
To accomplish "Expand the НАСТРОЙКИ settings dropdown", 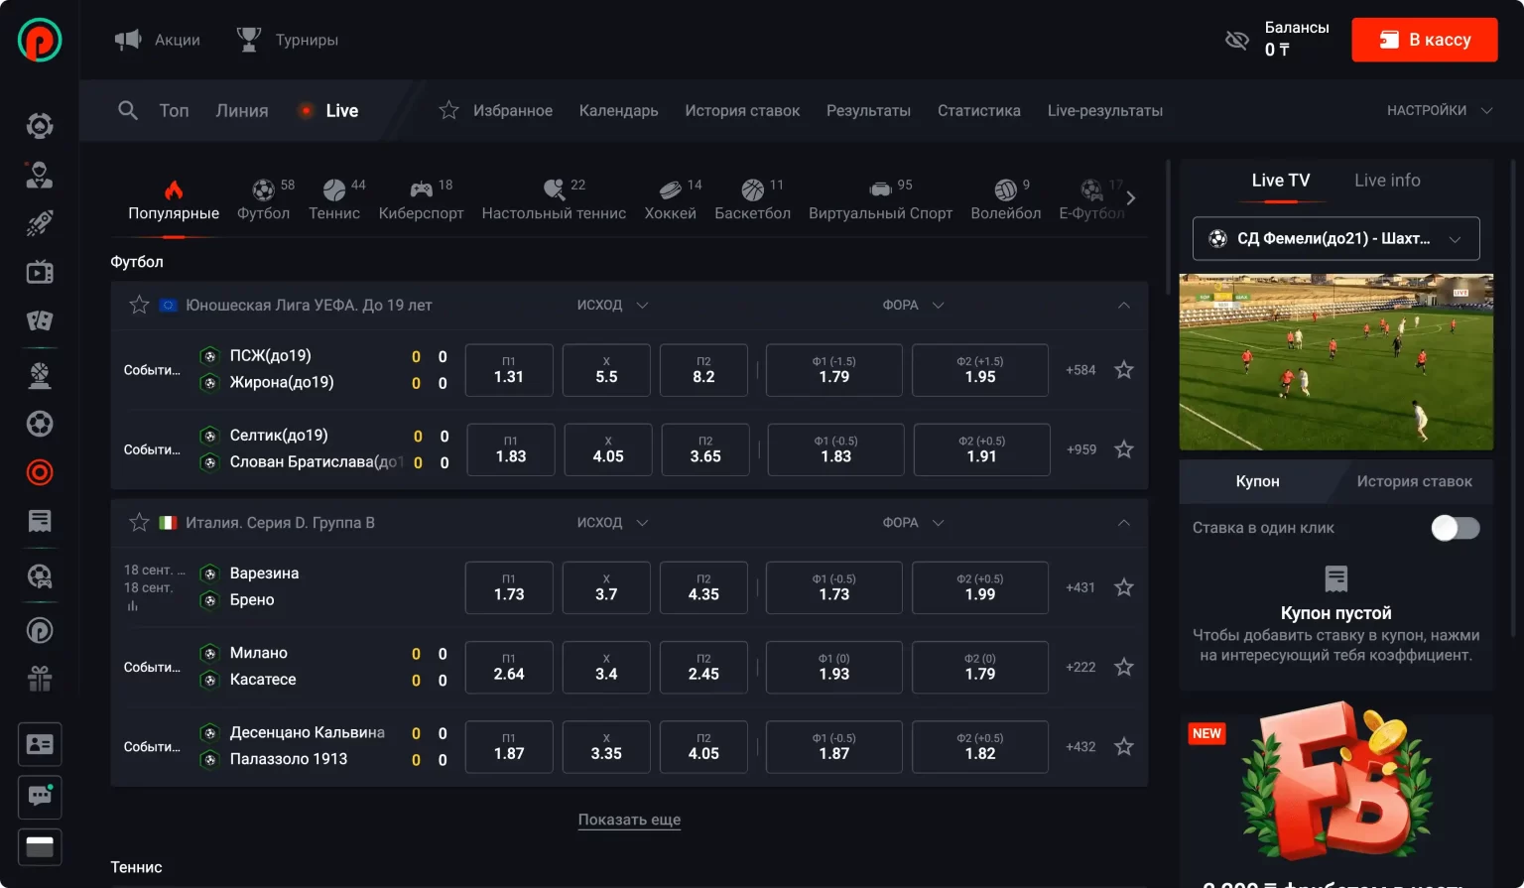I will click(1440, 110).
